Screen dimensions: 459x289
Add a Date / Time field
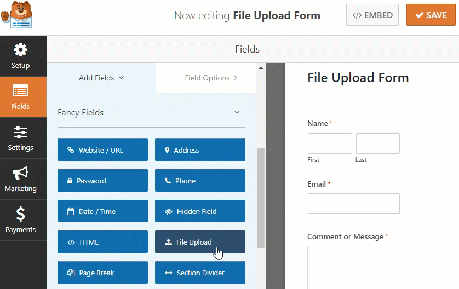[x=103, y=211]
